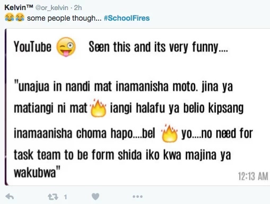View the retweet count showing 1
270x204 pixels.
[65, 197]
